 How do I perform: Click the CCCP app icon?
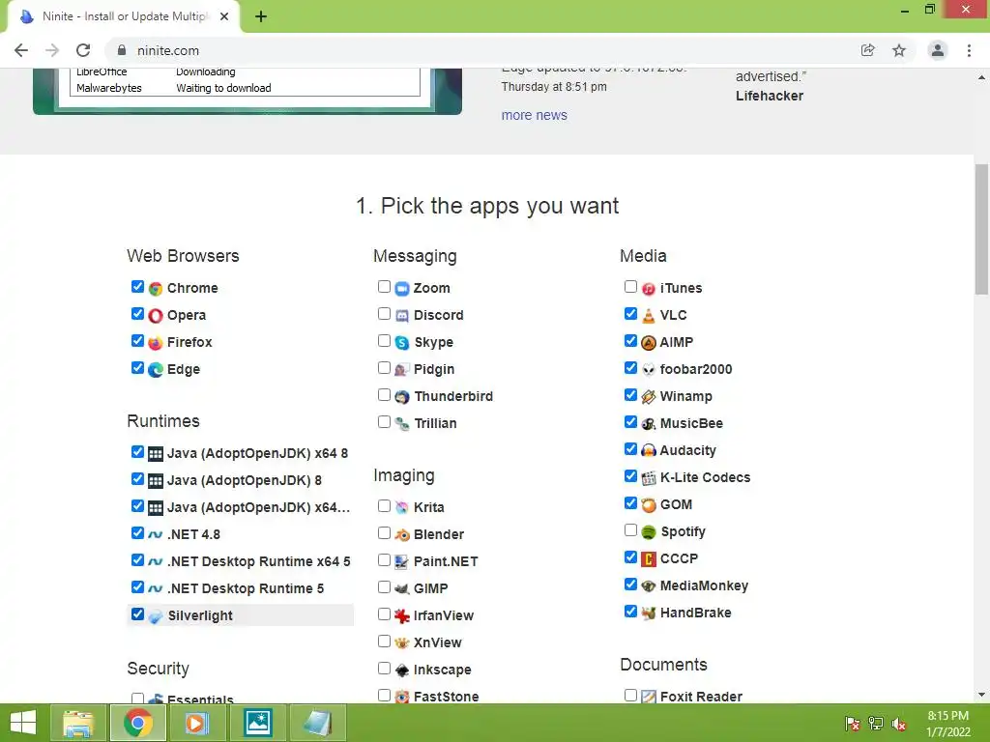point(649,559)
